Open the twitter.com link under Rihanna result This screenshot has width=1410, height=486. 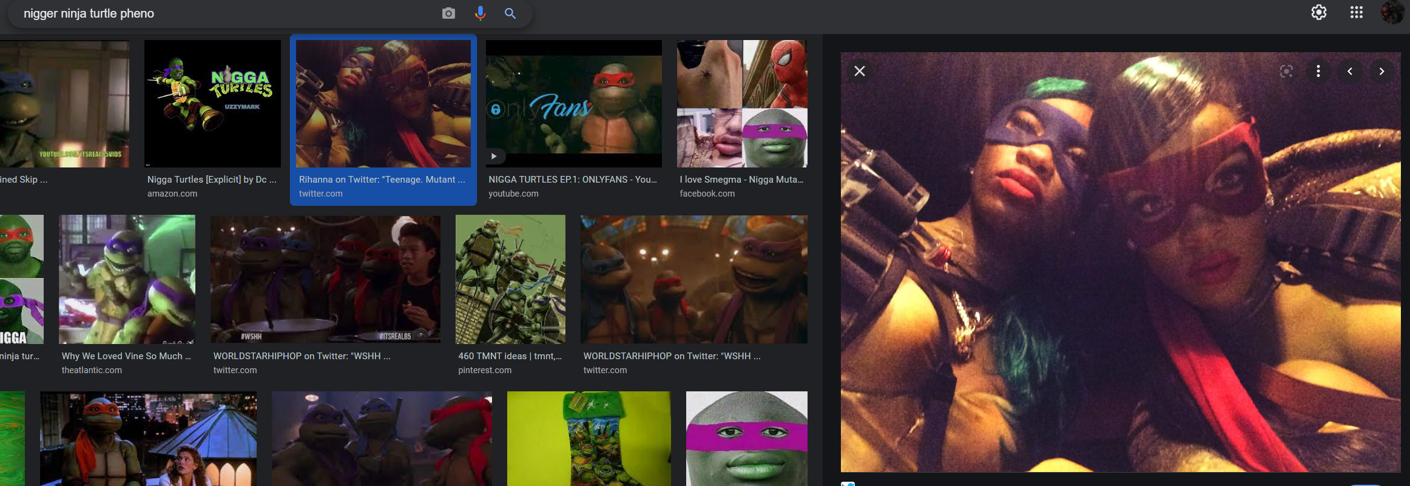click(320, 194)
